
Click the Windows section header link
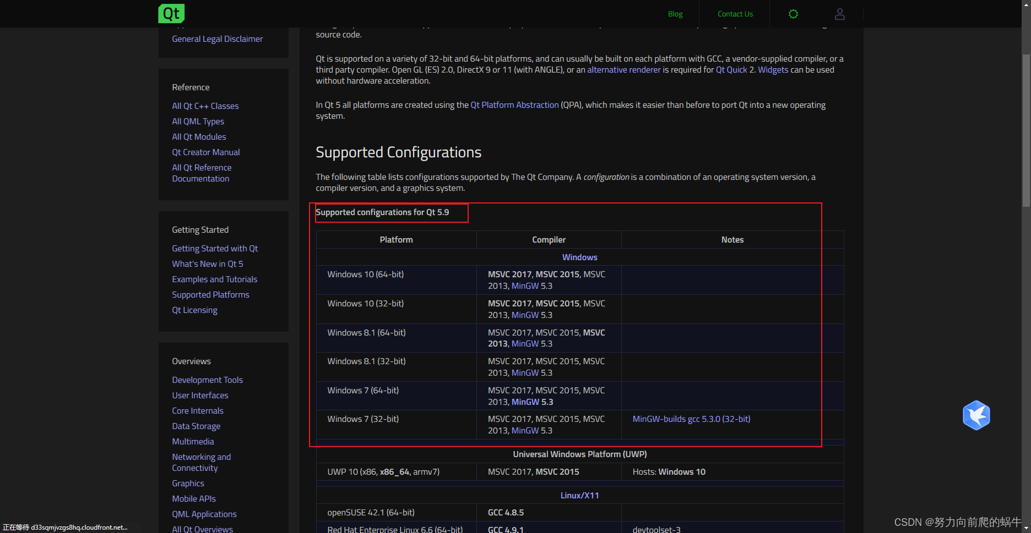(579, 257)
